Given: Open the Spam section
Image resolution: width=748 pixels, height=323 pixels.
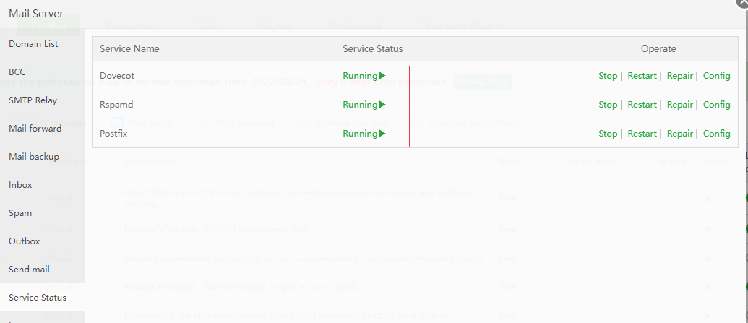Looking at the screenshot, I should click(x=20, y=213).
